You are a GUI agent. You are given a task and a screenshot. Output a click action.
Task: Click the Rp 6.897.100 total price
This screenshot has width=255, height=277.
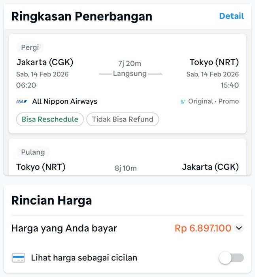(x=203, y=228)
